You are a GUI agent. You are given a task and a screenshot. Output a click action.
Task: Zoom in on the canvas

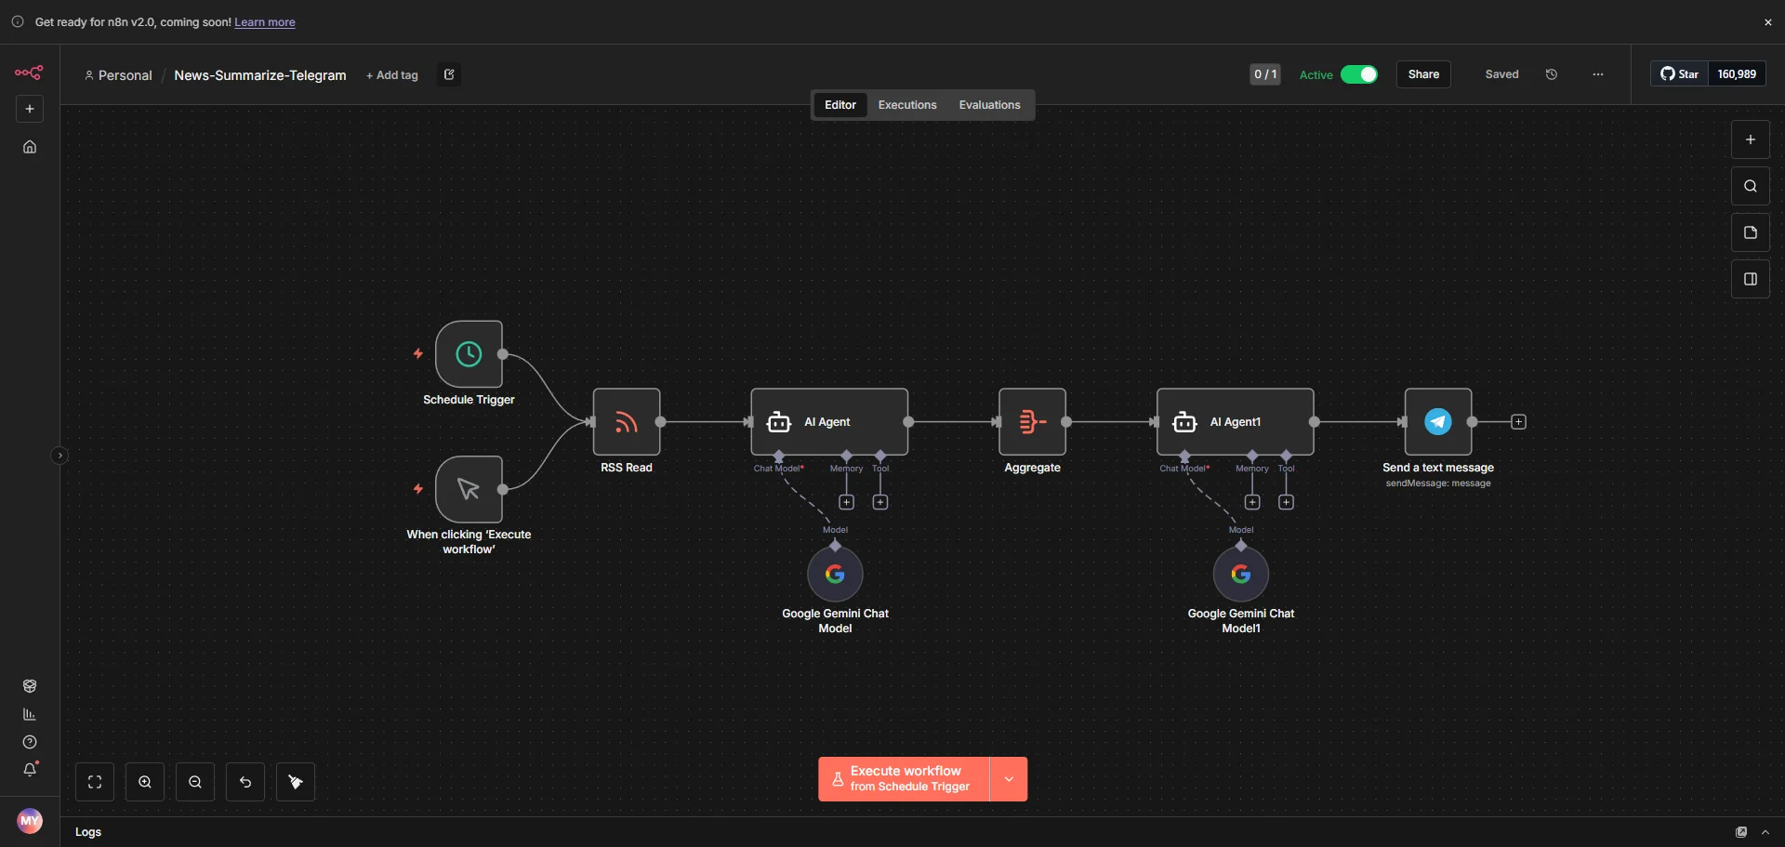tap(145, 782)
